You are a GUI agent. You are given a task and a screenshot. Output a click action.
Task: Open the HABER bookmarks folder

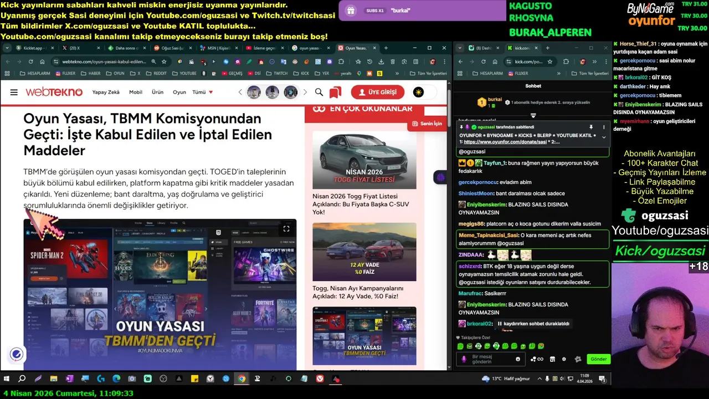pyautogui.click(x=91, y=73)
